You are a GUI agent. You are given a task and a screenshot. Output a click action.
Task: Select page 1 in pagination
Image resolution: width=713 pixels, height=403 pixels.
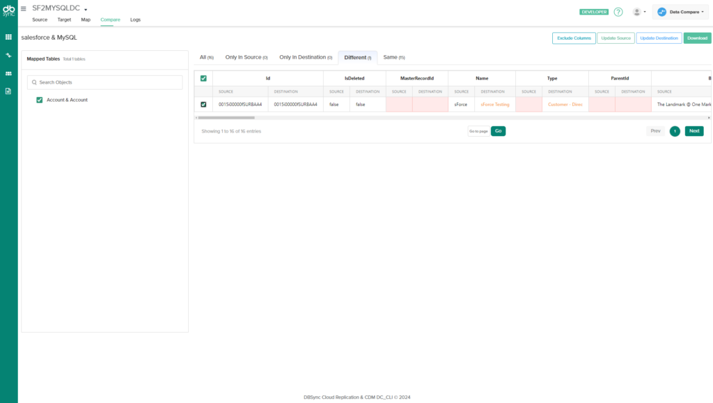pos(675,131)
